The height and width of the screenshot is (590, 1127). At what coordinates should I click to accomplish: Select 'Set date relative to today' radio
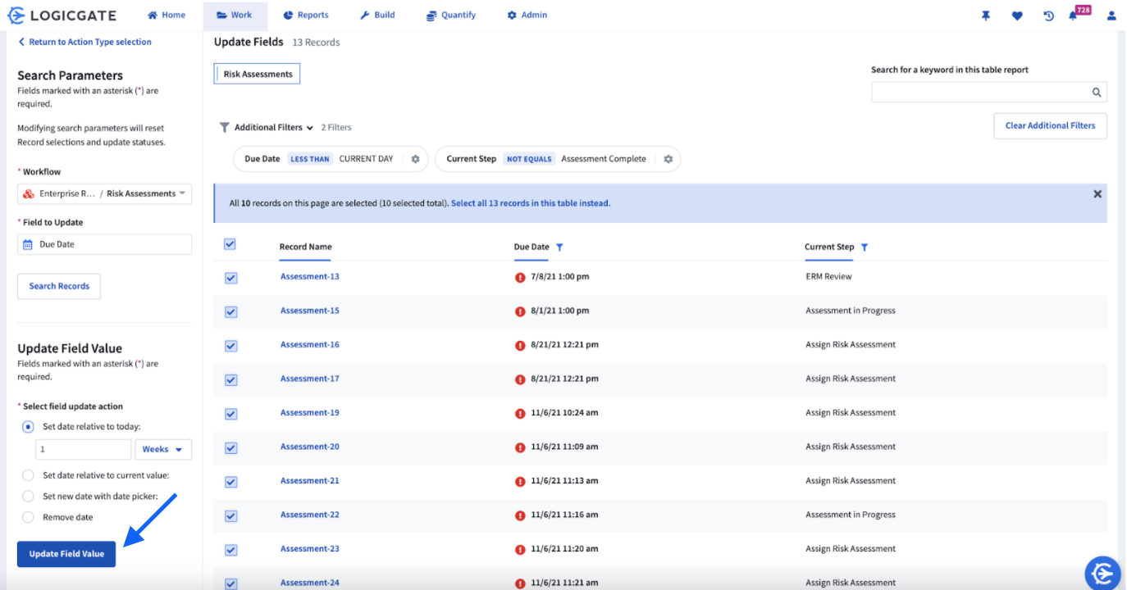point(29,426)
